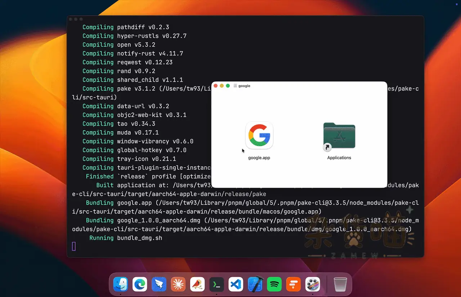461x297 pixels.
Task: Open Xcode from the Dock
Action: coord(255,284)
